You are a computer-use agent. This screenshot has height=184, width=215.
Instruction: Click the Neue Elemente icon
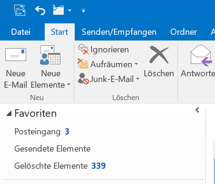pos(50,55)
